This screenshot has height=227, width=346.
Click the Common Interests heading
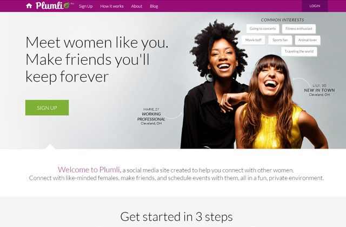(282, 20)
